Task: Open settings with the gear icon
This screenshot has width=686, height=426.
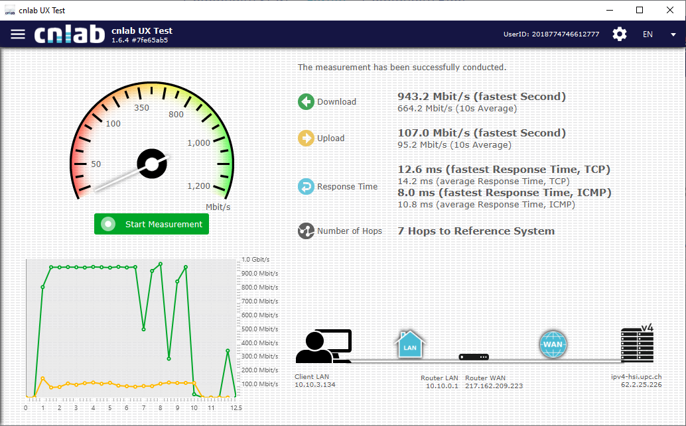Action: pyautogui.click(x=619, y=34)
